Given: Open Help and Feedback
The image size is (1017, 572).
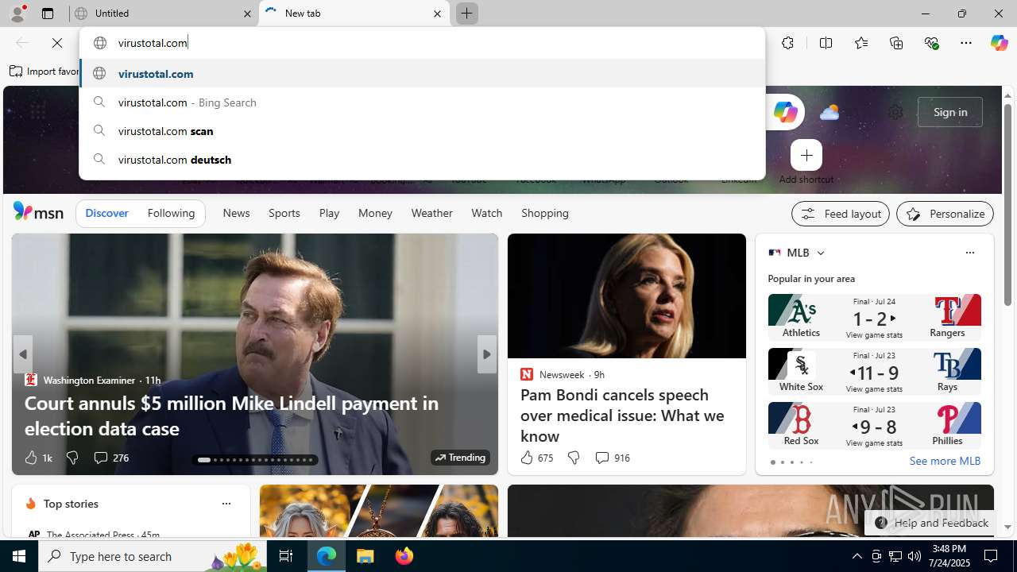Looking at the screenshot, I should tap(931, 523).
